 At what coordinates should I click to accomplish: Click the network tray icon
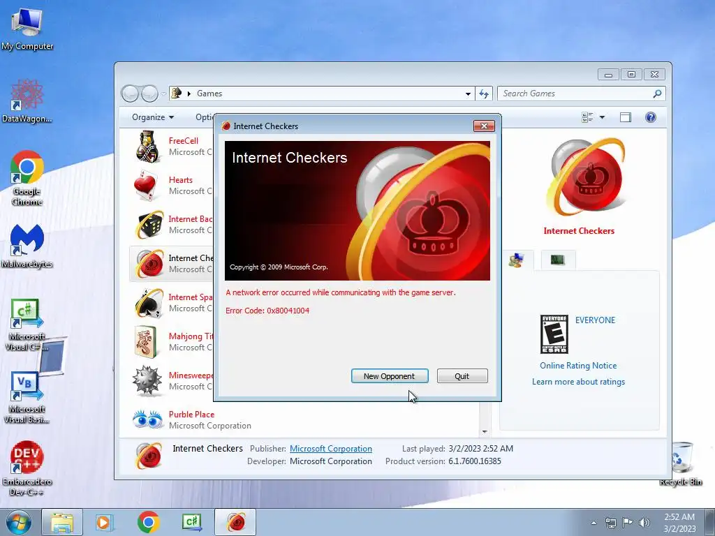[x=610, y=522]
